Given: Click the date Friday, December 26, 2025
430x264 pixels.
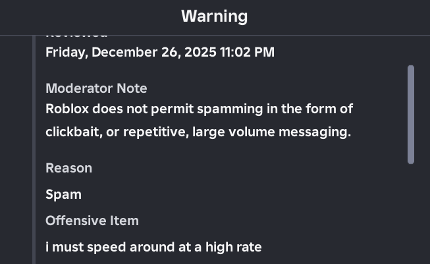Looking at the screenshot, I should (130, 52).
